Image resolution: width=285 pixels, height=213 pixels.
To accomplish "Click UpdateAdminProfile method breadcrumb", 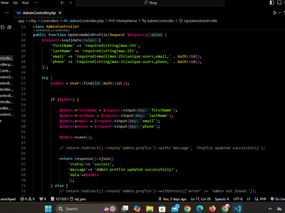I will tap(200, 21).
